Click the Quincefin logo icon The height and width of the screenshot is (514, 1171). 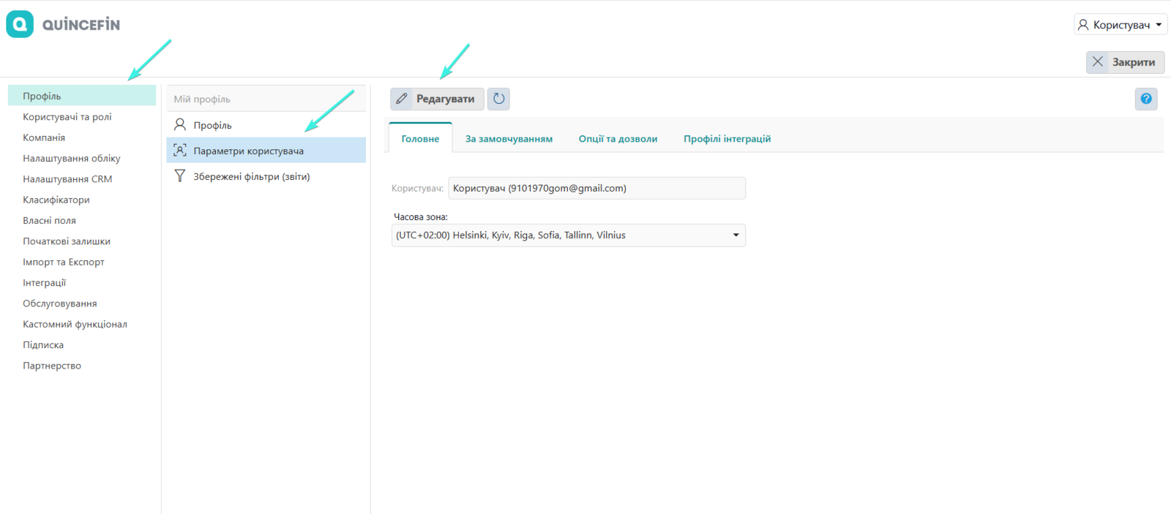(20, 24)
